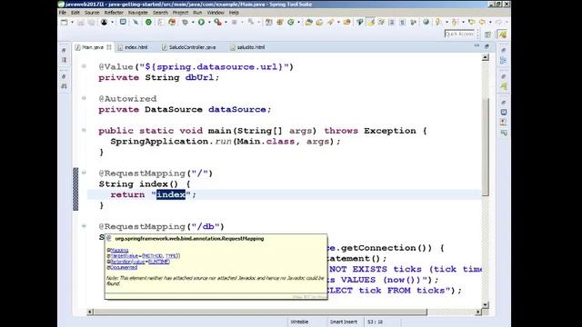Click the @Mapping link in tooltip
The image size is (582, 327).
coord(119,251)
